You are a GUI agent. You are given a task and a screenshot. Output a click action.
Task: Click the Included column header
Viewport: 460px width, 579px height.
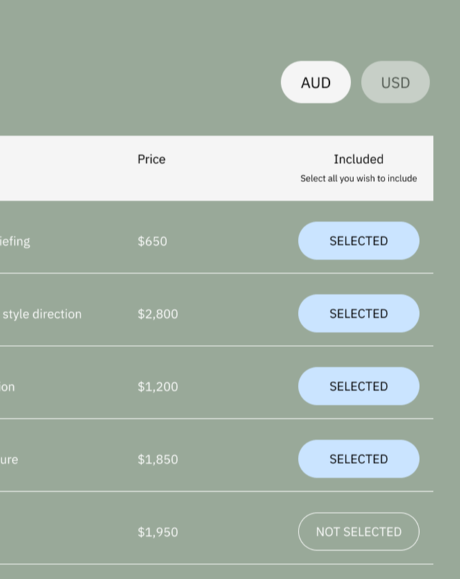pos(358,159)
